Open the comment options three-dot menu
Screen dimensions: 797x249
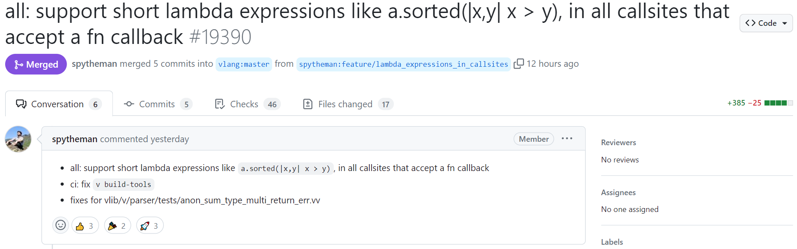[567, 139]
